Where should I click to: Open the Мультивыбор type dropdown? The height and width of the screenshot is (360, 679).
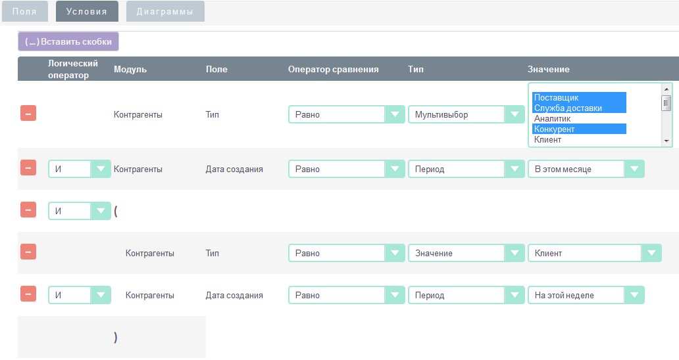point(466,115)
